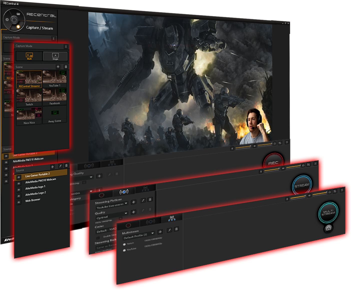351x290 pixels.
Task: Hide the Web Browser source
Action: (19, 202)
